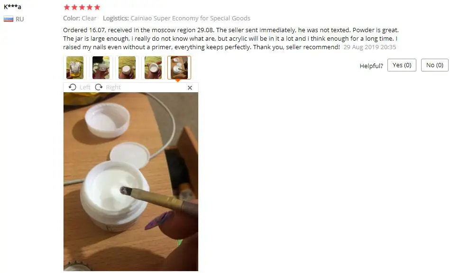Click the RU country label
Viewport: 450px width, 273px height.
click(x=19, y=19)
